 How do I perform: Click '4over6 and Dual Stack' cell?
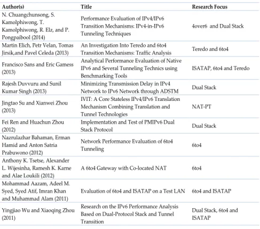218,26
